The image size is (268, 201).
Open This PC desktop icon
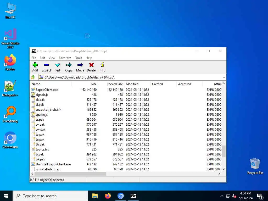point(10,11)
